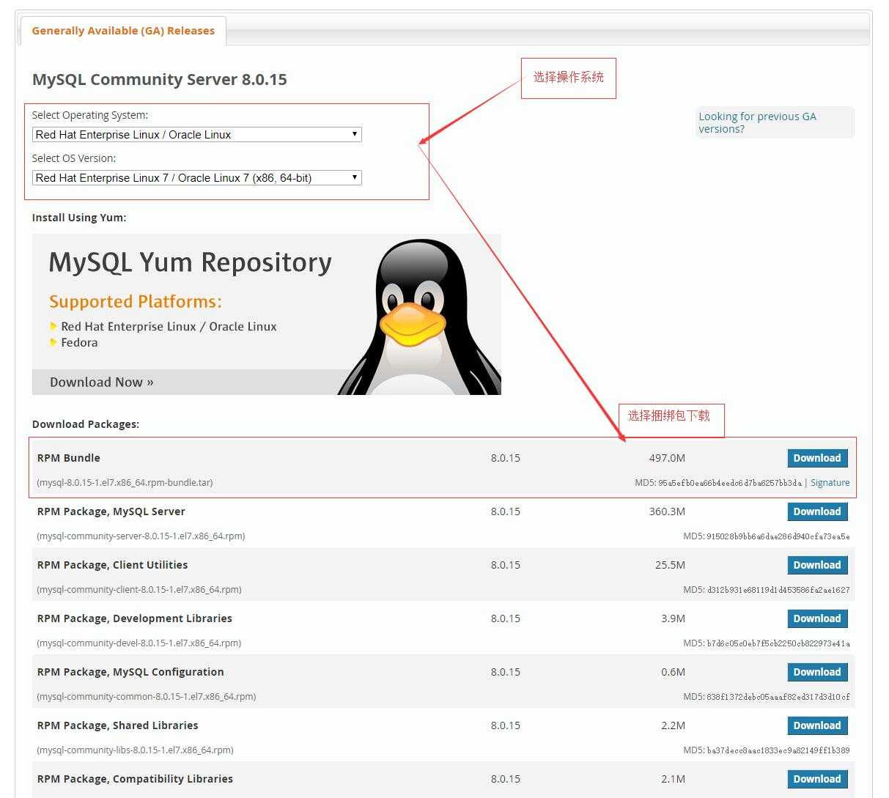Select the filename mysql-community-common-8.0.15-1.el7.x86_64.rpm
Screen dimensions: 889x798
coord(147,697)
